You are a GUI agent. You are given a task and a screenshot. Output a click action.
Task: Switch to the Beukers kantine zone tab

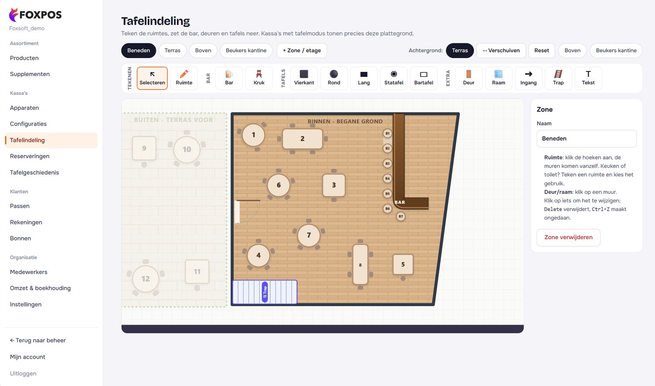[x=246, y=51]
